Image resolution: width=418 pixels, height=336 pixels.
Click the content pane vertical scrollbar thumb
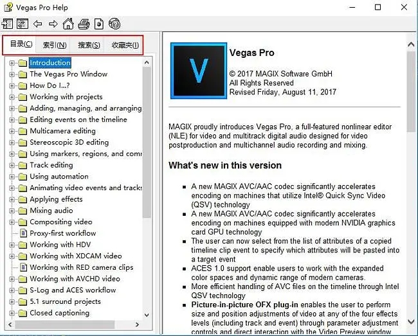pos(411,92)
